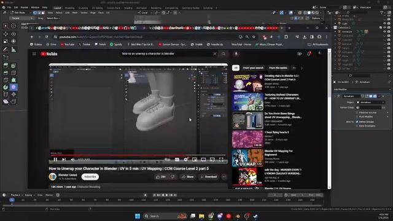Select the Knife tool

coord(6,80)
